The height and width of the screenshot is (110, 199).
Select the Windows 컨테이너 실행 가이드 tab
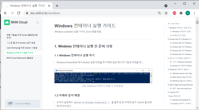coord(28,6)
